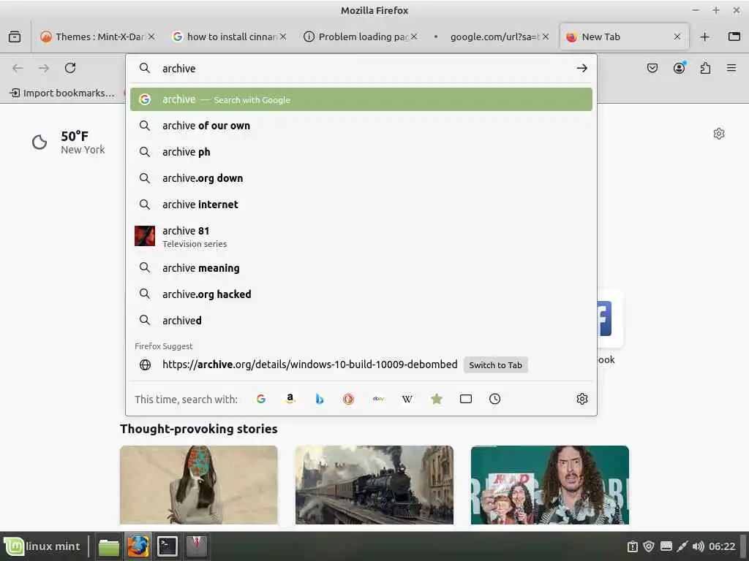749x561 pixels.
Task: Open search settings gear in dropdown
Action: click(x=581, y=399)
